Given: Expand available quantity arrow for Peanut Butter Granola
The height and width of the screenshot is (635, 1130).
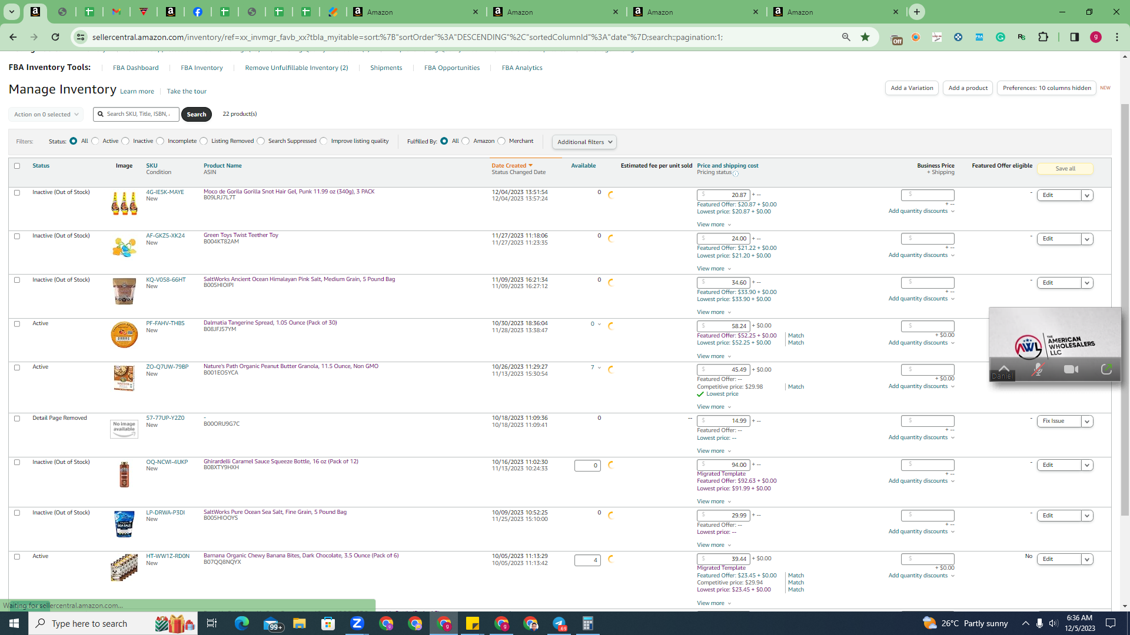Looking at the screenshot, I should point(599,368).
